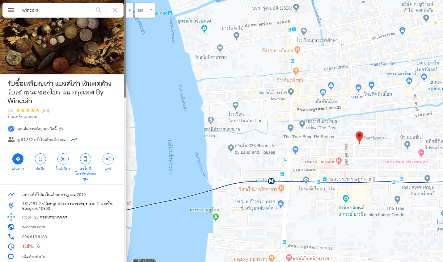Click the blue Directions icon

click(x=18, y=159)
